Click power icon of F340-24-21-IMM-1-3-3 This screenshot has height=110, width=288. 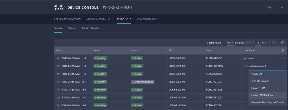click(59, 105)
